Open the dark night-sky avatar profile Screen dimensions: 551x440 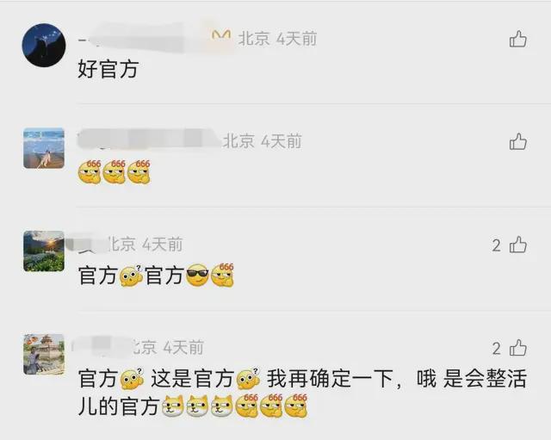[44, 45]
